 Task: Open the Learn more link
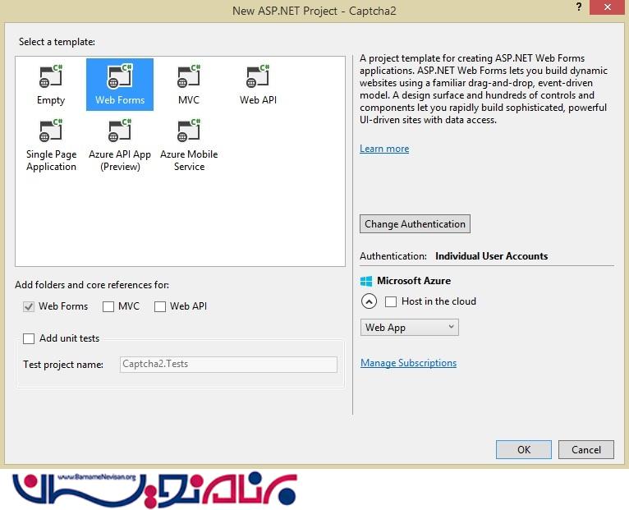383,149
